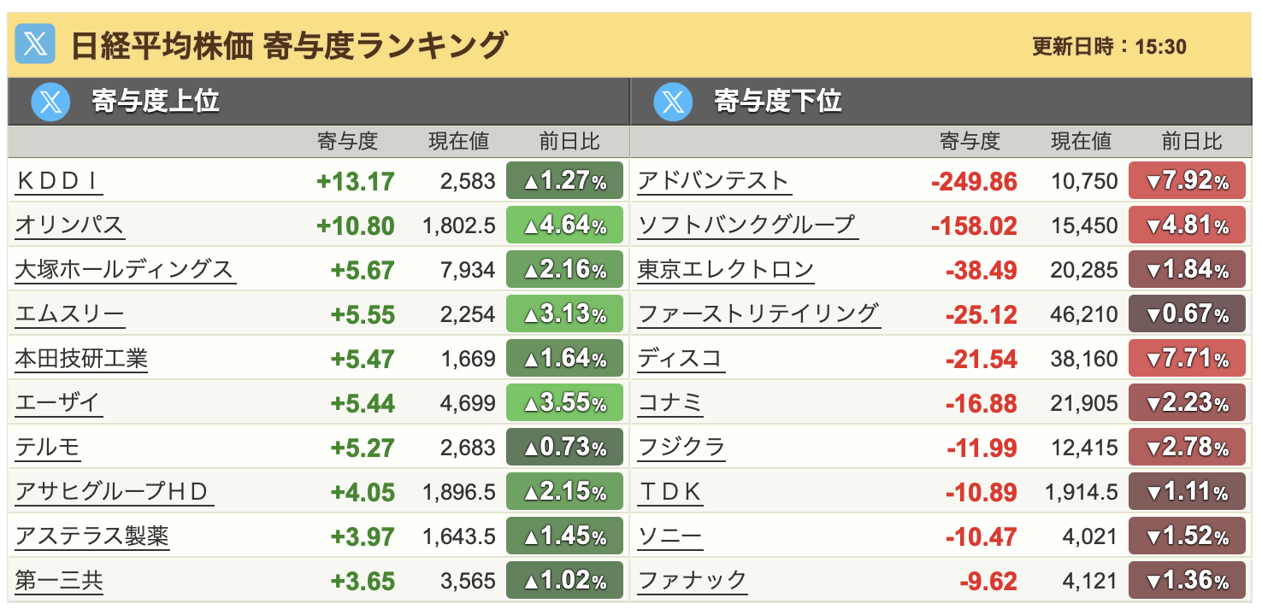Open the 東京エレクトロン stock page
The width and height of the screenshot is (1262, 615).
725,270
